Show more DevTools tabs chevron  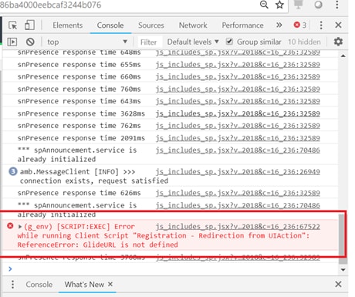279,25
